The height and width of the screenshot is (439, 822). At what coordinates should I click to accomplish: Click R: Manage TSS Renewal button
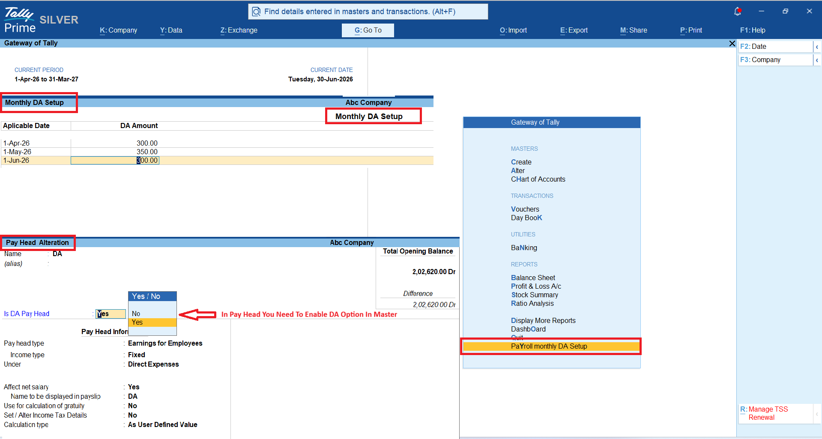pyautogui.click(x=775, y=413)
